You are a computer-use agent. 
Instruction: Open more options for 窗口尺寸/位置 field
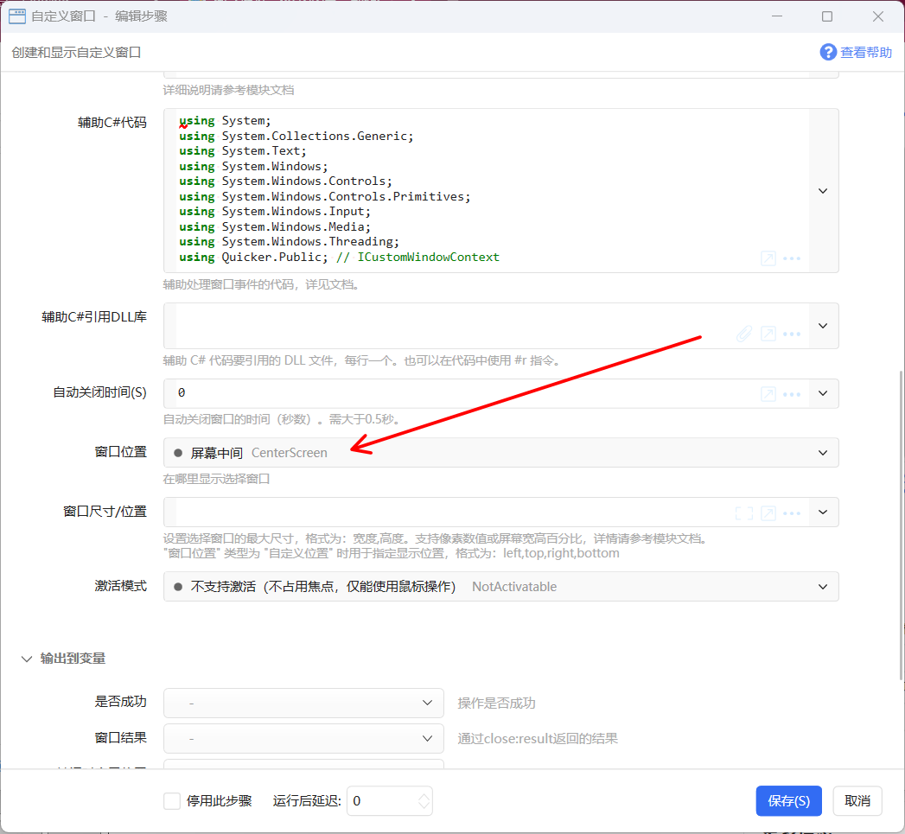click(x=792, y=512)
